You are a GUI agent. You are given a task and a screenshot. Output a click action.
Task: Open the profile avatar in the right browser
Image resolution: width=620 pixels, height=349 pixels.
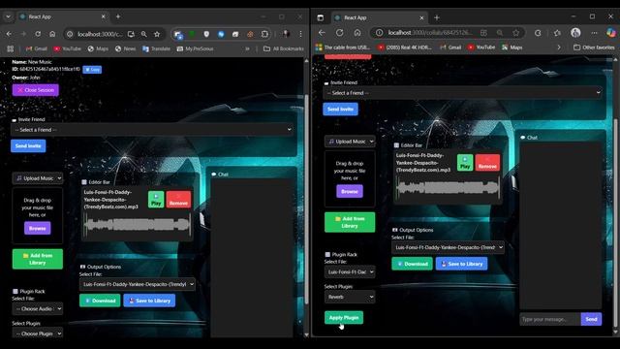point(575,32)
